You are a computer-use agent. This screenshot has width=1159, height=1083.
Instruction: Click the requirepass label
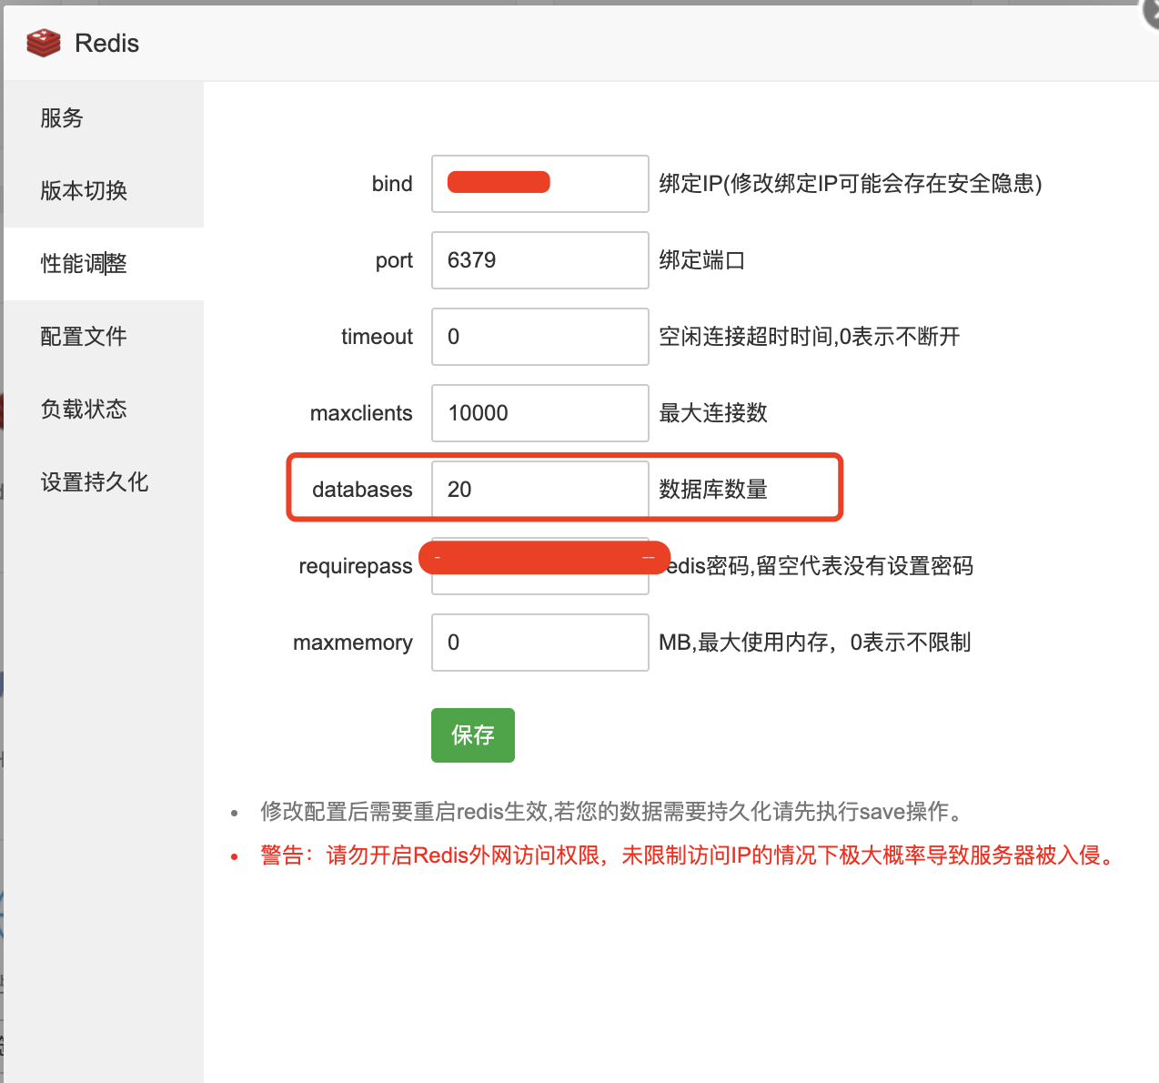356,566
